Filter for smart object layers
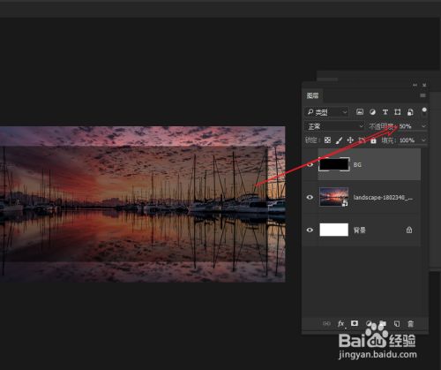Image resolution: width=441 pixels, height=370 pixels. pos(410,112)
